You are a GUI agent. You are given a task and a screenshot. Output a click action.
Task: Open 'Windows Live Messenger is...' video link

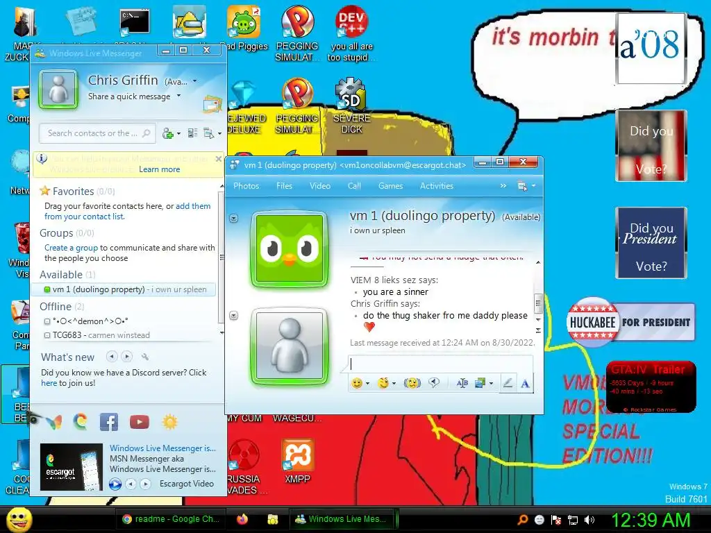[162, 448]
